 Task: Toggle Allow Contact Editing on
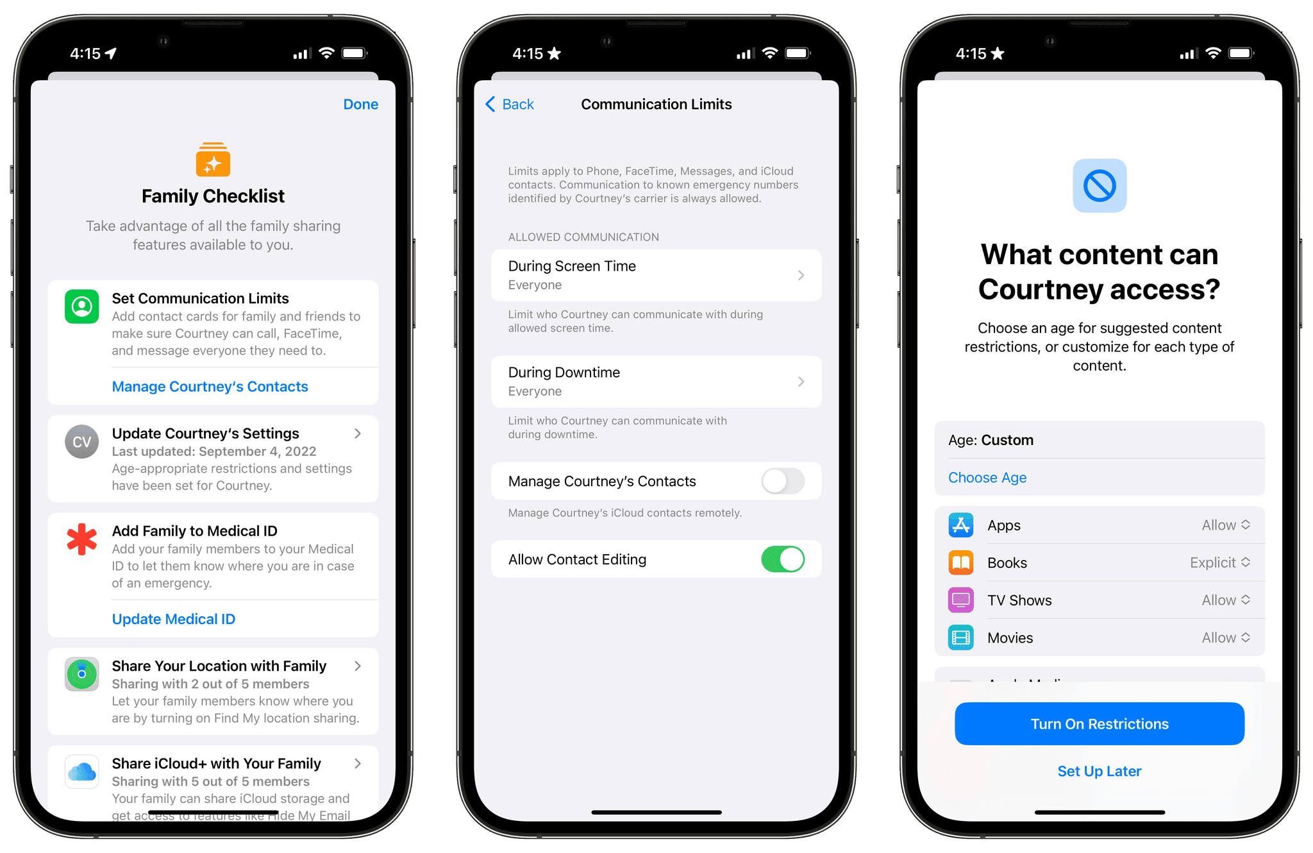pyautogui.click(x=788, y=558)
